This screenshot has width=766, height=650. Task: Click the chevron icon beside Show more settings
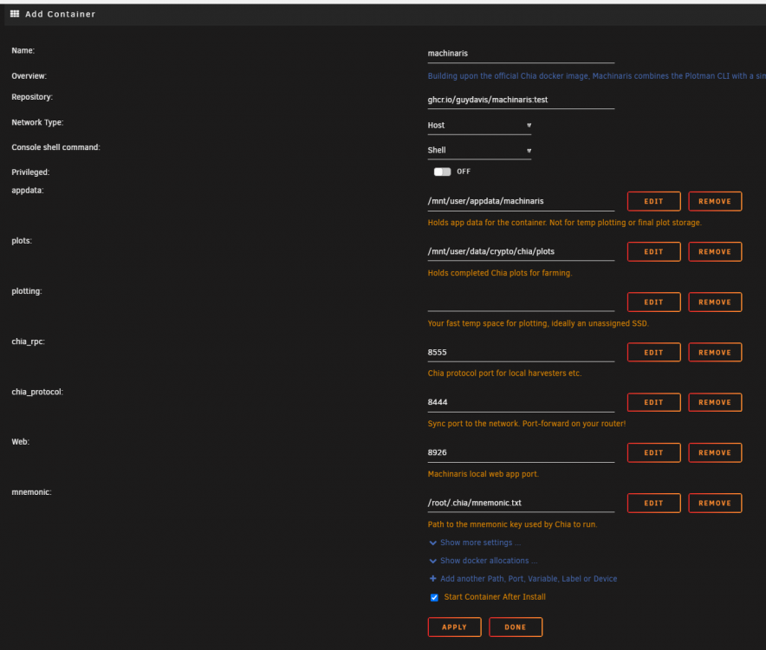click(x=433, y=543)
